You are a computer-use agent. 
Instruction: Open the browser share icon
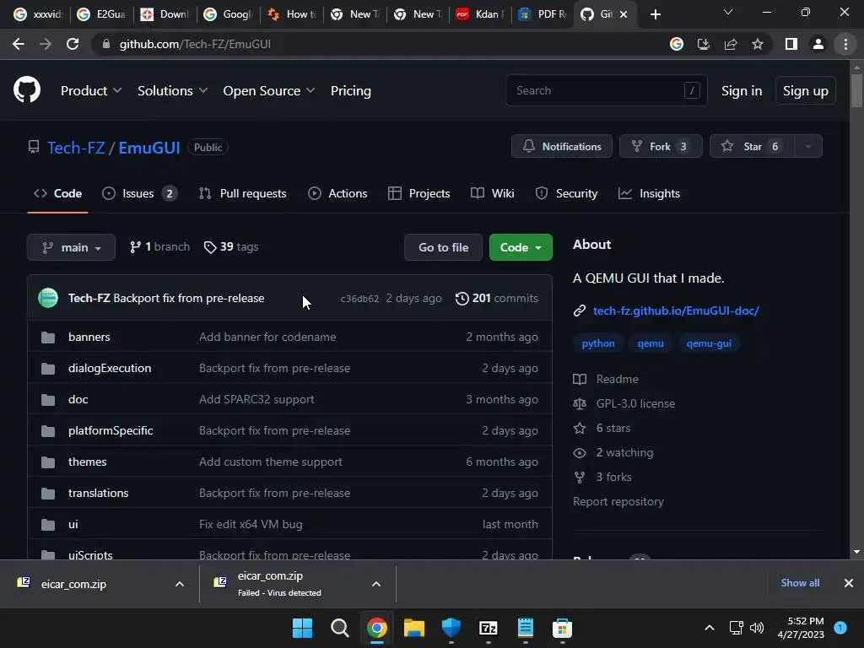click(731, 44)
